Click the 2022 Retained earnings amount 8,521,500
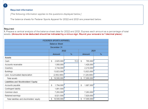This screenshot has width=148, height=109. (59, 96)
